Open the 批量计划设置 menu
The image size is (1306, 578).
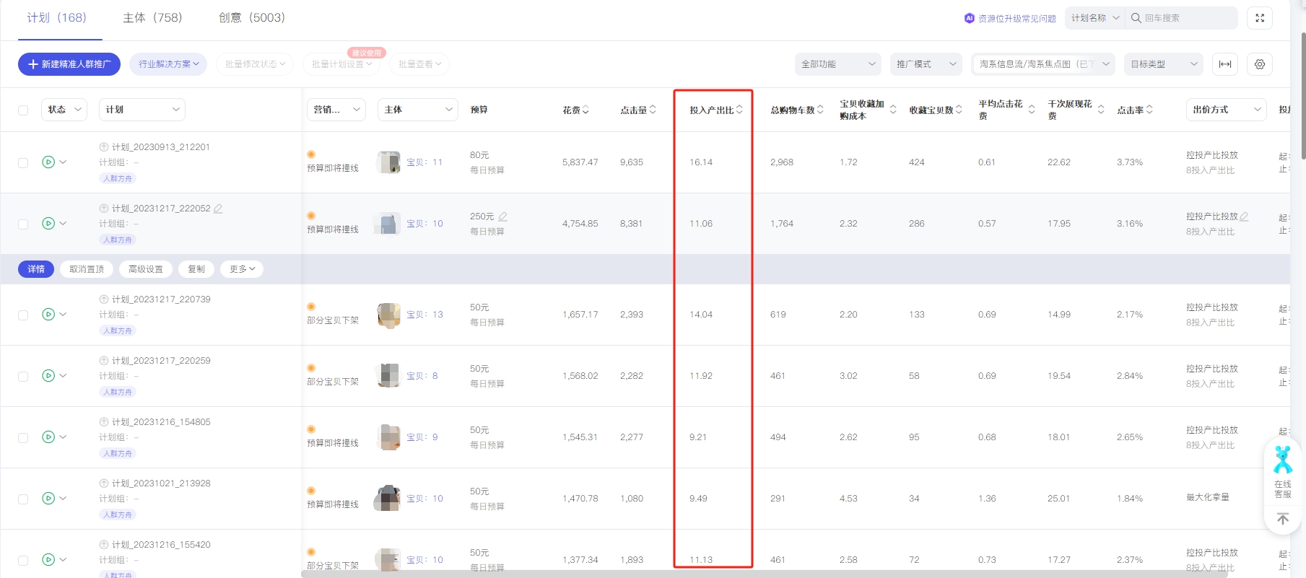tap(341, 64)
